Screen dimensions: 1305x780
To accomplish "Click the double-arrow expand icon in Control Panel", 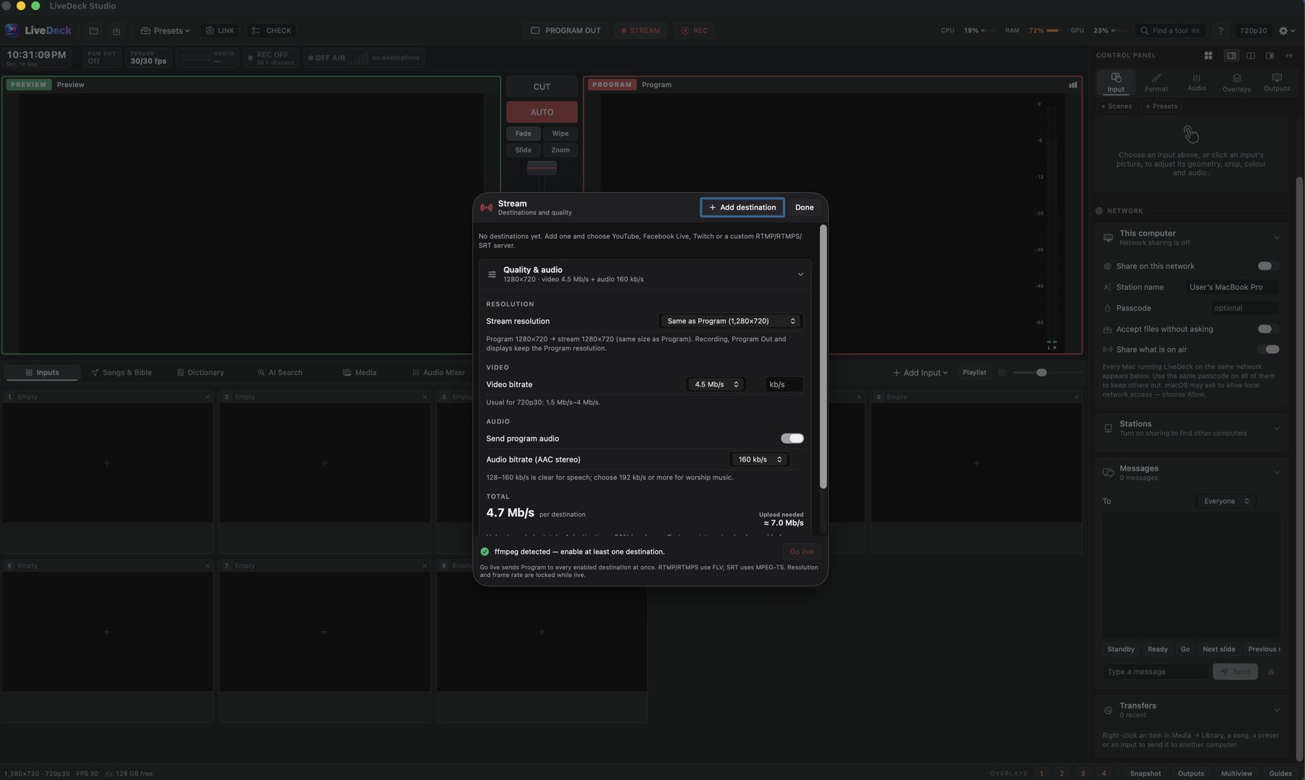I will pyautogui.click(x=1289, y=55).
